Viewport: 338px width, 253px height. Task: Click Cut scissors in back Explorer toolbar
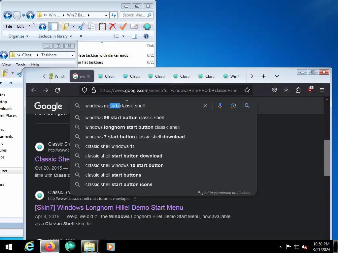81,26
